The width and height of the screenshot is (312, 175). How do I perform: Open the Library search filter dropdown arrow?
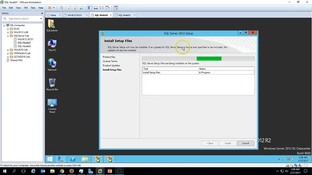(41, 18)
